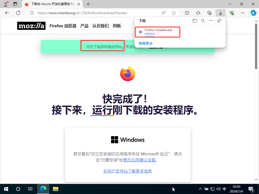Click 更改应用建议设置 link
The height and width of the screenshot is (194, 259).
pos(139,160)
